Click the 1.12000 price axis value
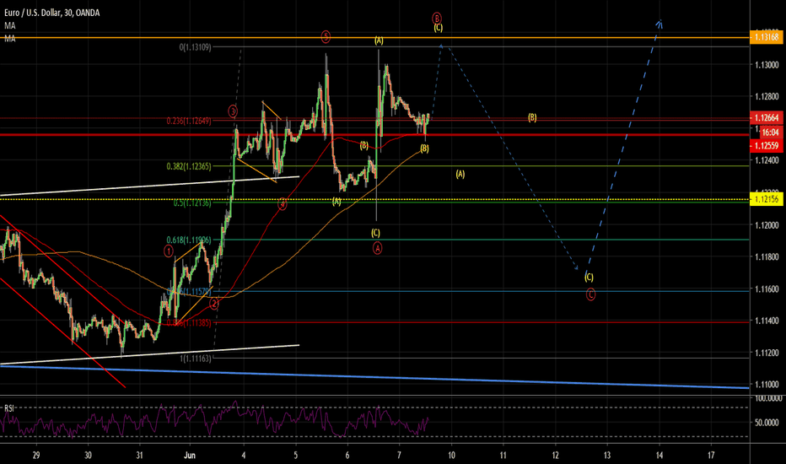 pos(767,225)
